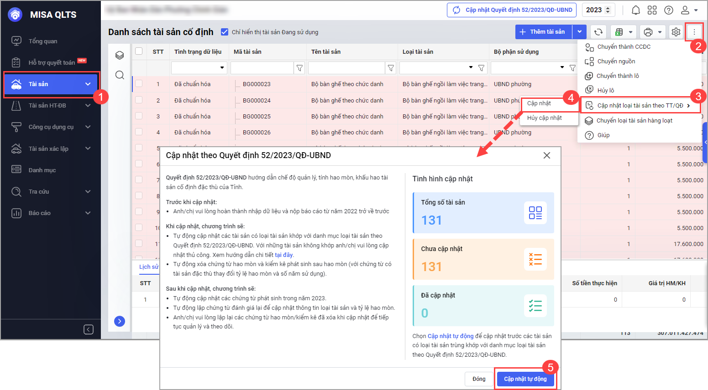Click the print icon
This screenshot has height=390, width=708.
tap(648, 32)
